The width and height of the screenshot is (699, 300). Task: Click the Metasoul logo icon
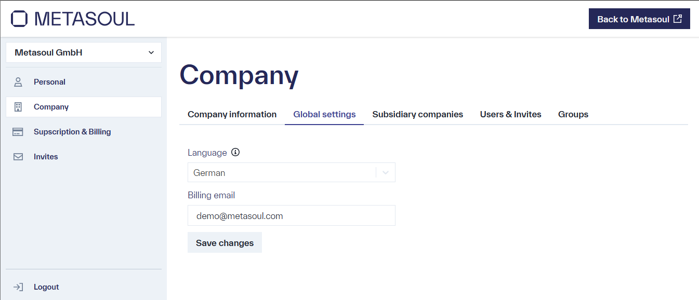click(19, 18)
